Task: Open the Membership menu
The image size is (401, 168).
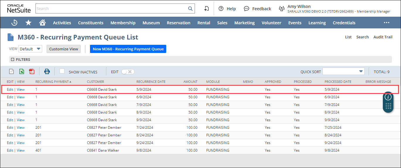Action: click(x=123, y=23)
